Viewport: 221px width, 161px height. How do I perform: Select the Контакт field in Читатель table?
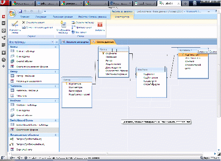point(189,61)
